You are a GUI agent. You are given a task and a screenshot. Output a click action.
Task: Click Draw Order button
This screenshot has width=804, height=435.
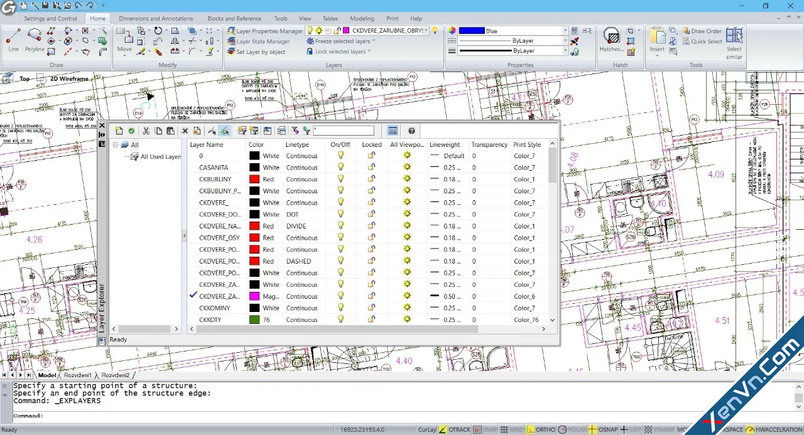coord(702,31)
